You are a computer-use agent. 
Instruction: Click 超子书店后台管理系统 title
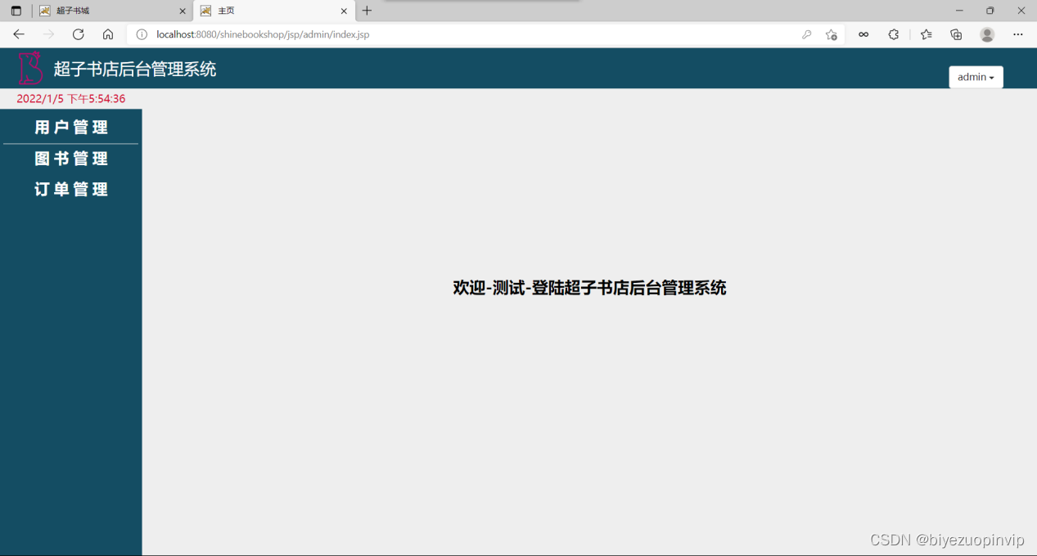[x=135, y=69]
